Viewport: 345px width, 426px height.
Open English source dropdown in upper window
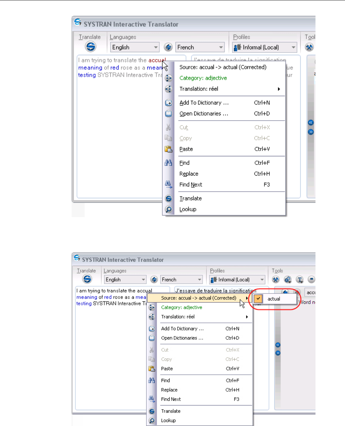click(x=135, y=47)
